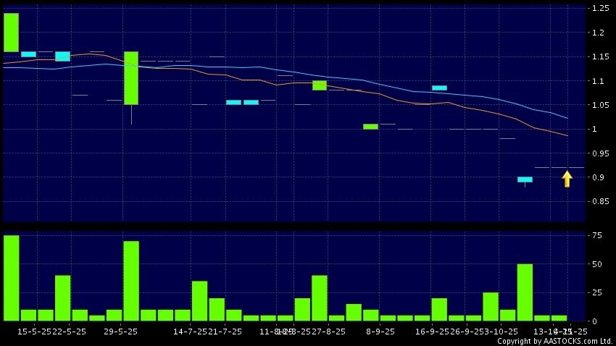
Task: Click the 29-5-25 date label
Action: click(x=121, y=331)
